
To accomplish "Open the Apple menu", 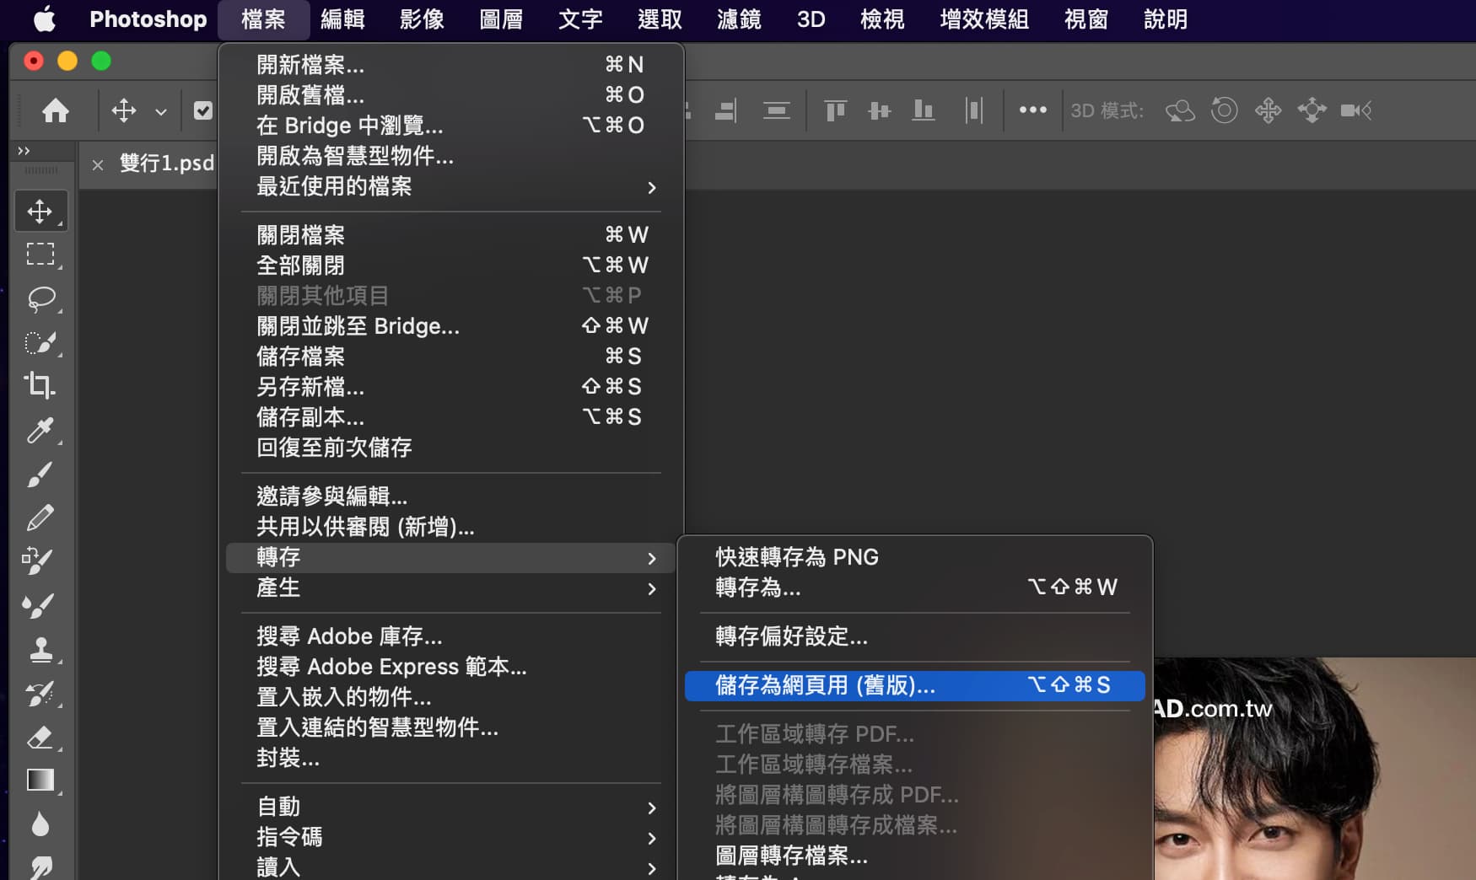I will [45, 19].
